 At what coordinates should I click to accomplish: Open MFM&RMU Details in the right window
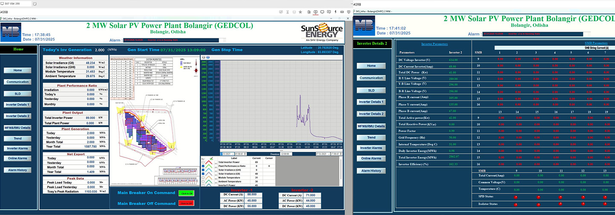[x=371, y=126]
